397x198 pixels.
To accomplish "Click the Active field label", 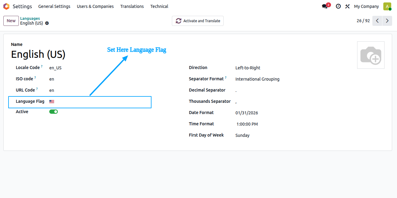I will click(22, 112).
